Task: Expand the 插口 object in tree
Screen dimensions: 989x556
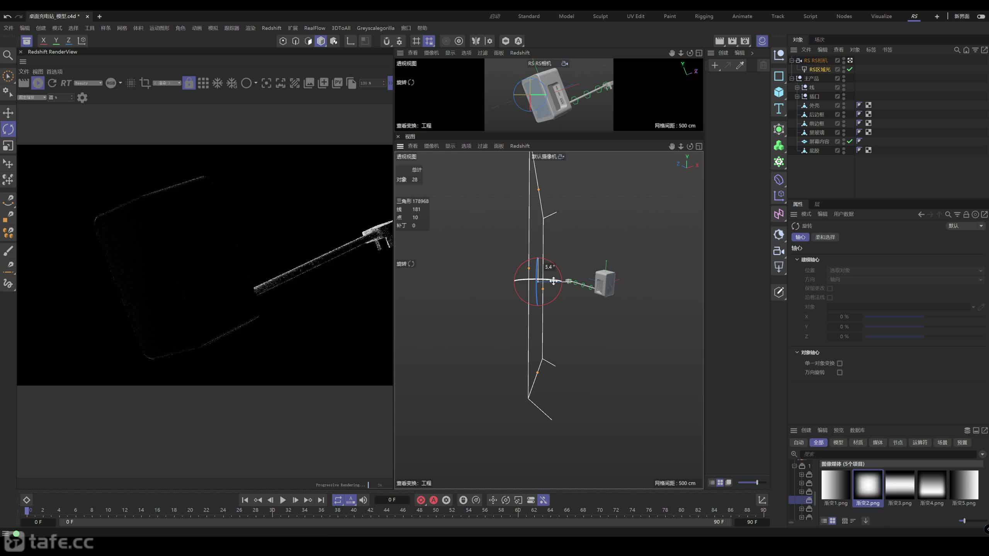Action: click(x=797, y=97)
